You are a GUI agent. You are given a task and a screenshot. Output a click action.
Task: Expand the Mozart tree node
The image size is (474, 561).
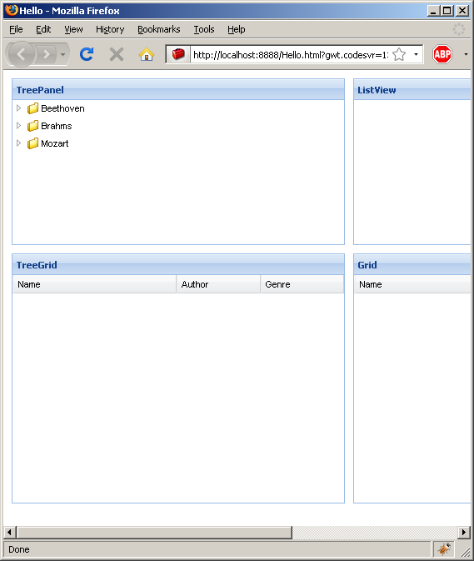(19, 143)
